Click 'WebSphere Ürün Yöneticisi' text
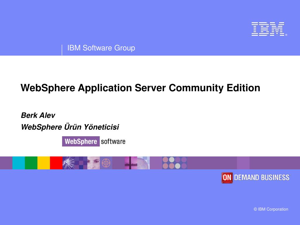300x225 pixels. pos(70,127)
